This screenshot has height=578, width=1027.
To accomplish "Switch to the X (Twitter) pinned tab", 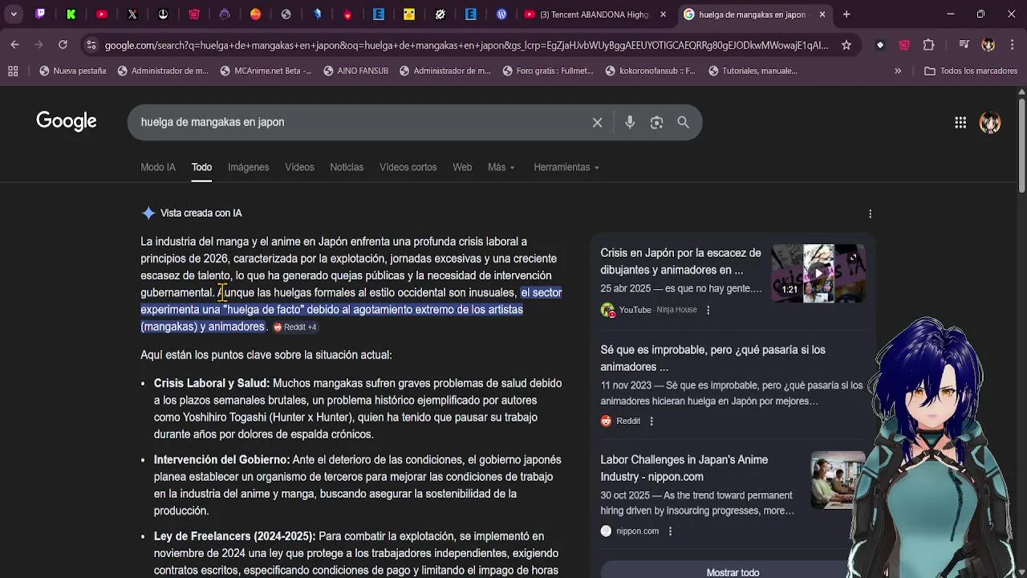I will point(132,14).
